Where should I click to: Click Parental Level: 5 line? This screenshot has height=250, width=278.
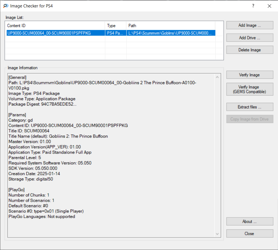click(x=25, y=158)
